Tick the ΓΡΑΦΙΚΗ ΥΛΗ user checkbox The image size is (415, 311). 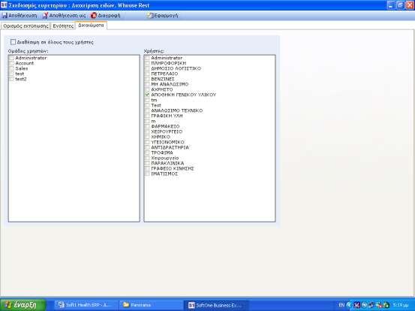click(147, 116)
